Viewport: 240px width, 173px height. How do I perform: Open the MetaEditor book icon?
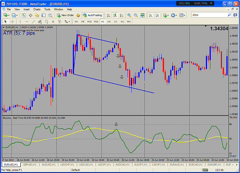tap(78, 15)
